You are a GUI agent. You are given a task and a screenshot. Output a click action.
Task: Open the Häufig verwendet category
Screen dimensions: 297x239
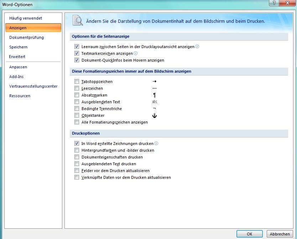[33, 18]
